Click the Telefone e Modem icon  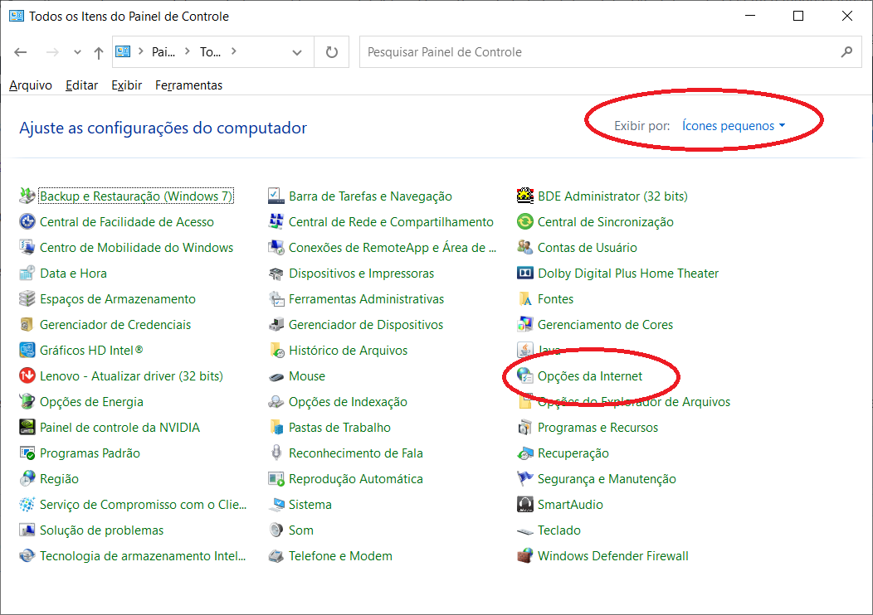pos(276,555)
